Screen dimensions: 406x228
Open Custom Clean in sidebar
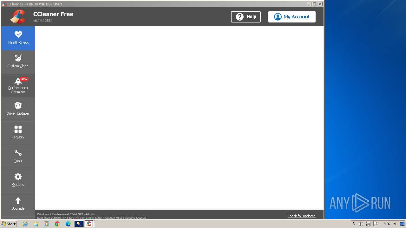tap(18, 62)
